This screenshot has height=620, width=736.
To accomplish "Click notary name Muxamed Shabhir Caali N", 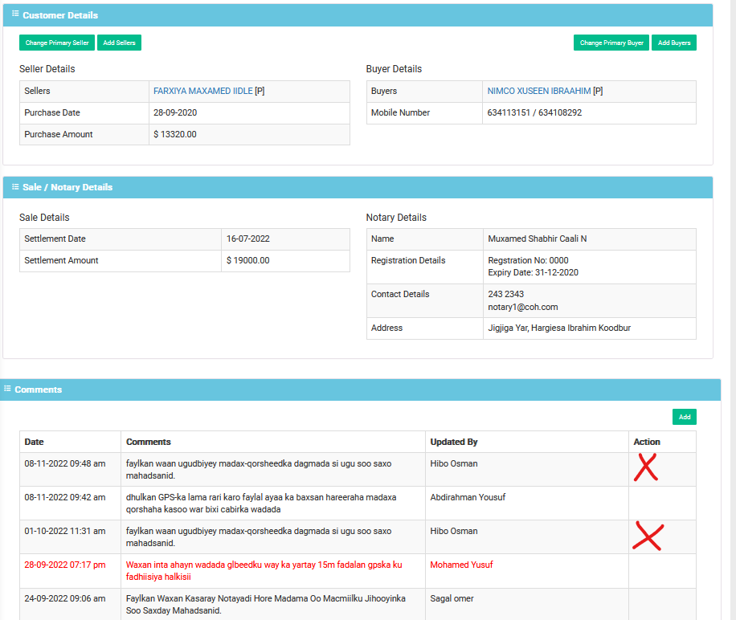I will click(537, 239).
